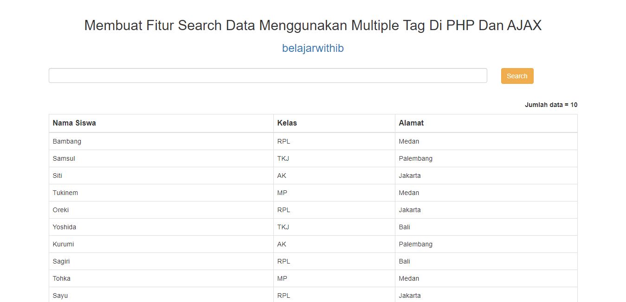Select the RPL cell in Bambang's row

284,141
